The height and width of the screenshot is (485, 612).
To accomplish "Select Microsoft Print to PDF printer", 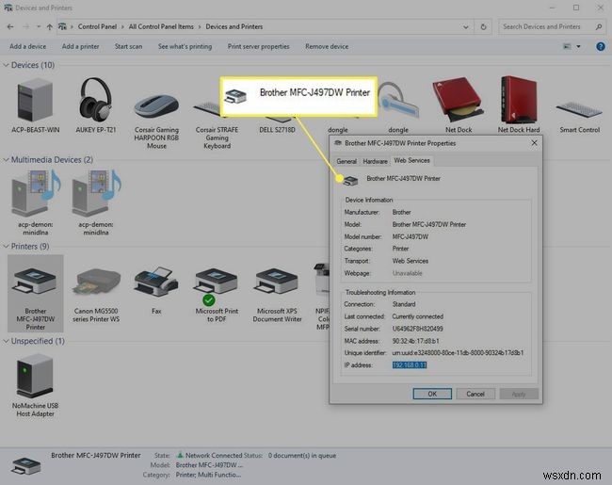I will pos(217,295).
